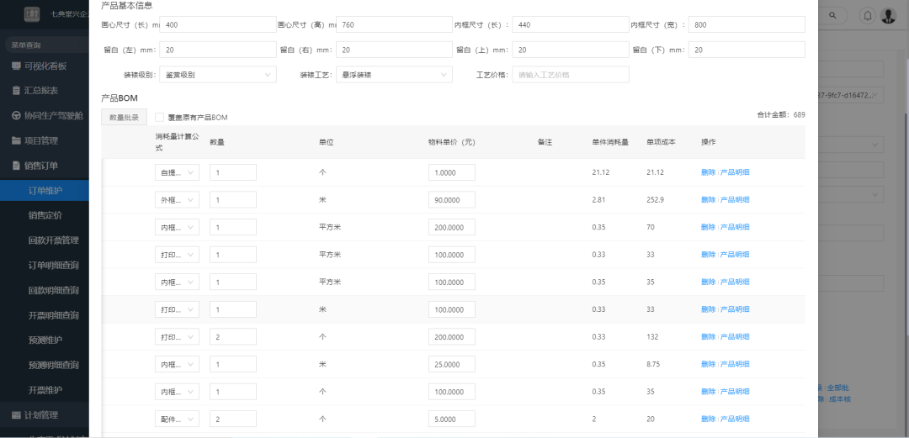Click the 协同生产驾驶舱 steering wheel icon
909x438 pixels.
coord(16,116)
